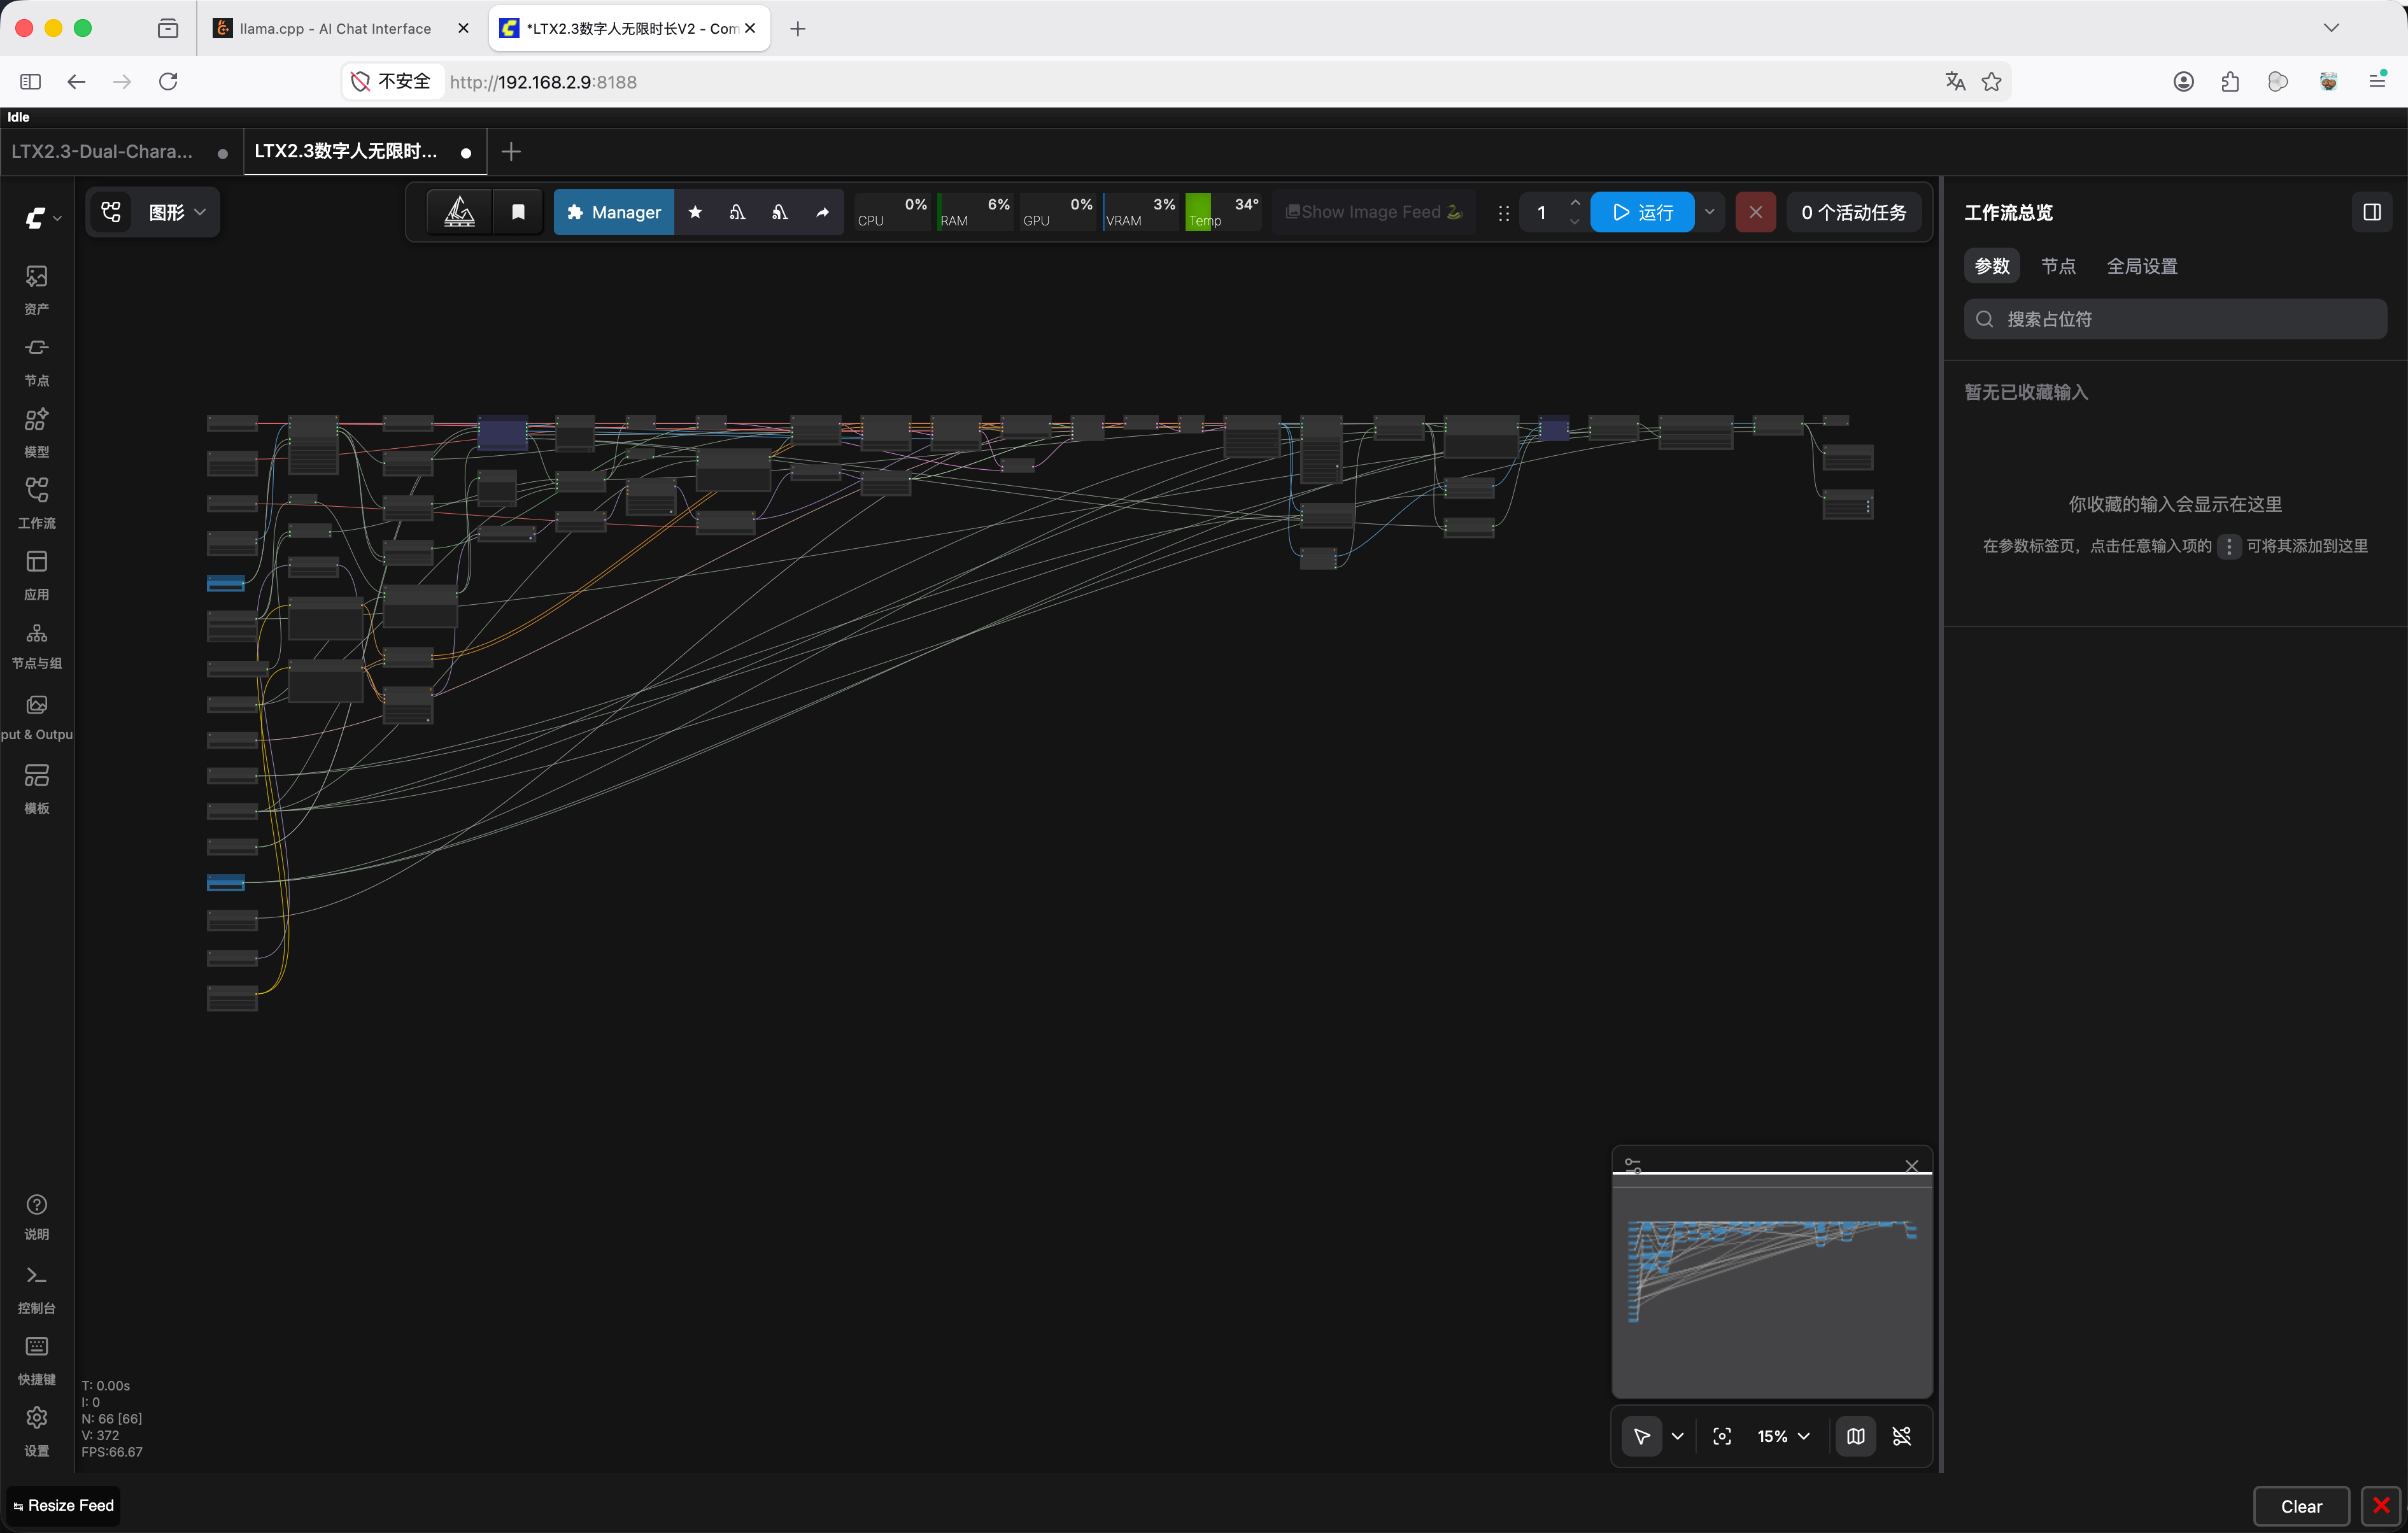Expand the select tool mode chevron
2408x1533 pixels.
click(x=1677, y=1436)
